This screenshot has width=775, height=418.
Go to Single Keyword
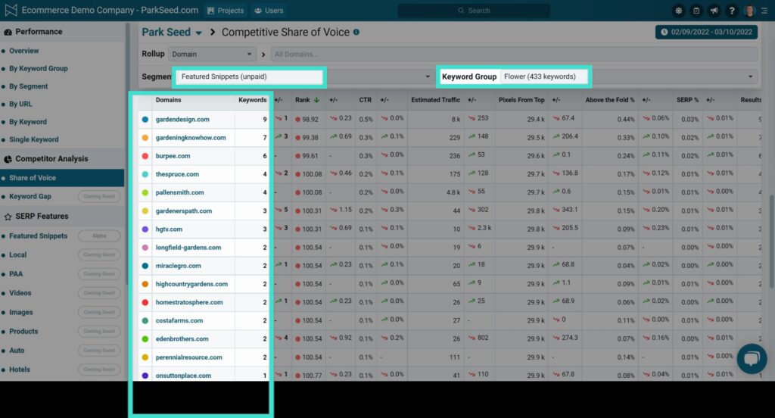click(34, 140)
